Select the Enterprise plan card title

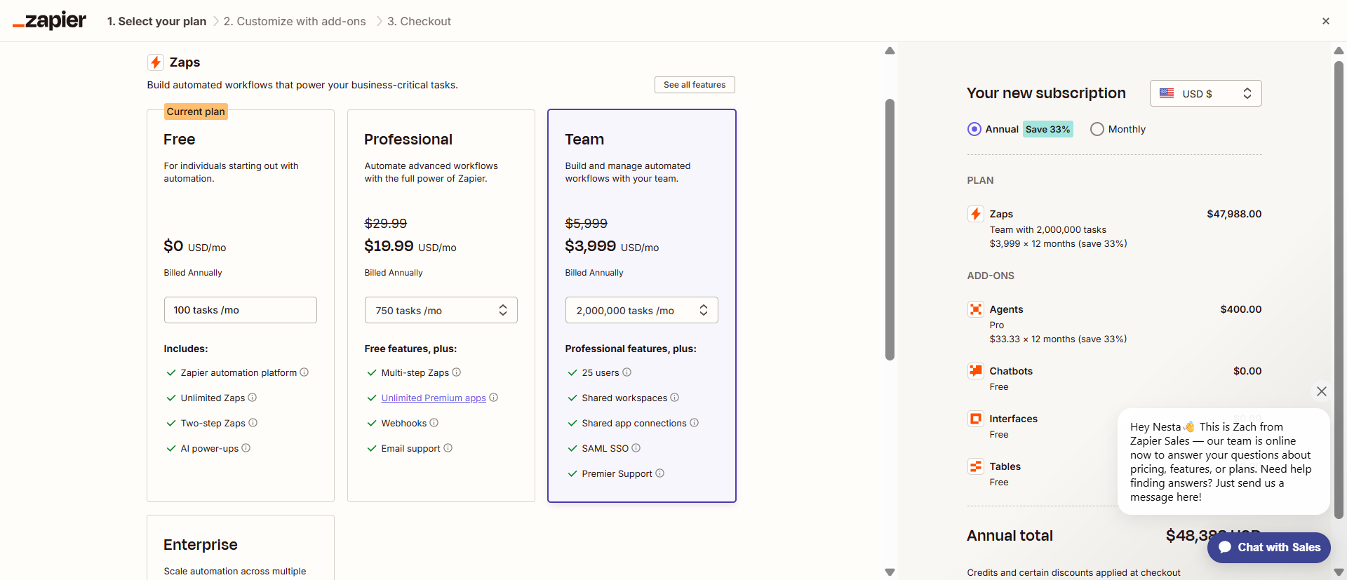click(x=201, y=545)
